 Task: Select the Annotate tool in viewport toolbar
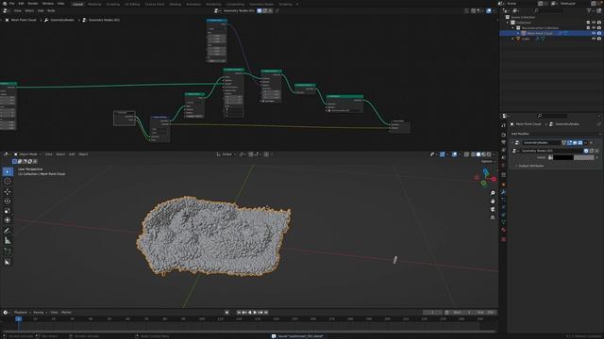point(8,231)
